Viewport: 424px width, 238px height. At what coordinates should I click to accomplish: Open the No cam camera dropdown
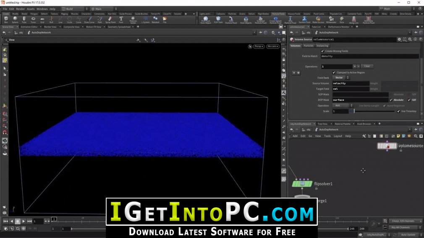click(272, 46)
